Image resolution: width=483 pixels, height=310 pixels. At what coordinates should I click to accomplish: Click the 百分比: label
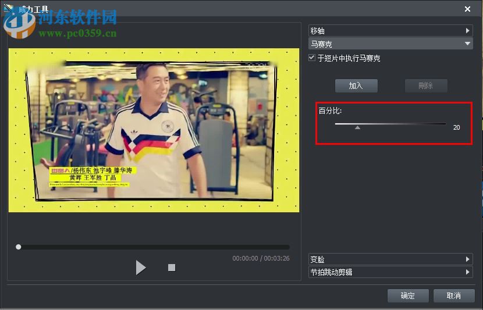[x=330, y=111]
